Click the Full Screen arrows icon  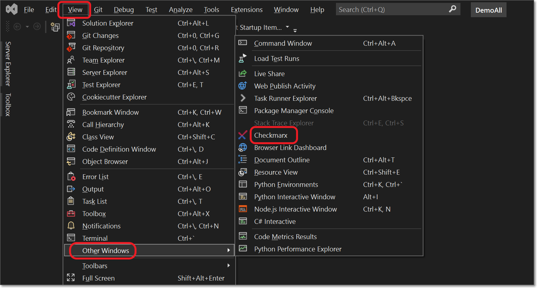pyautogui.click(x=71, y=278)
